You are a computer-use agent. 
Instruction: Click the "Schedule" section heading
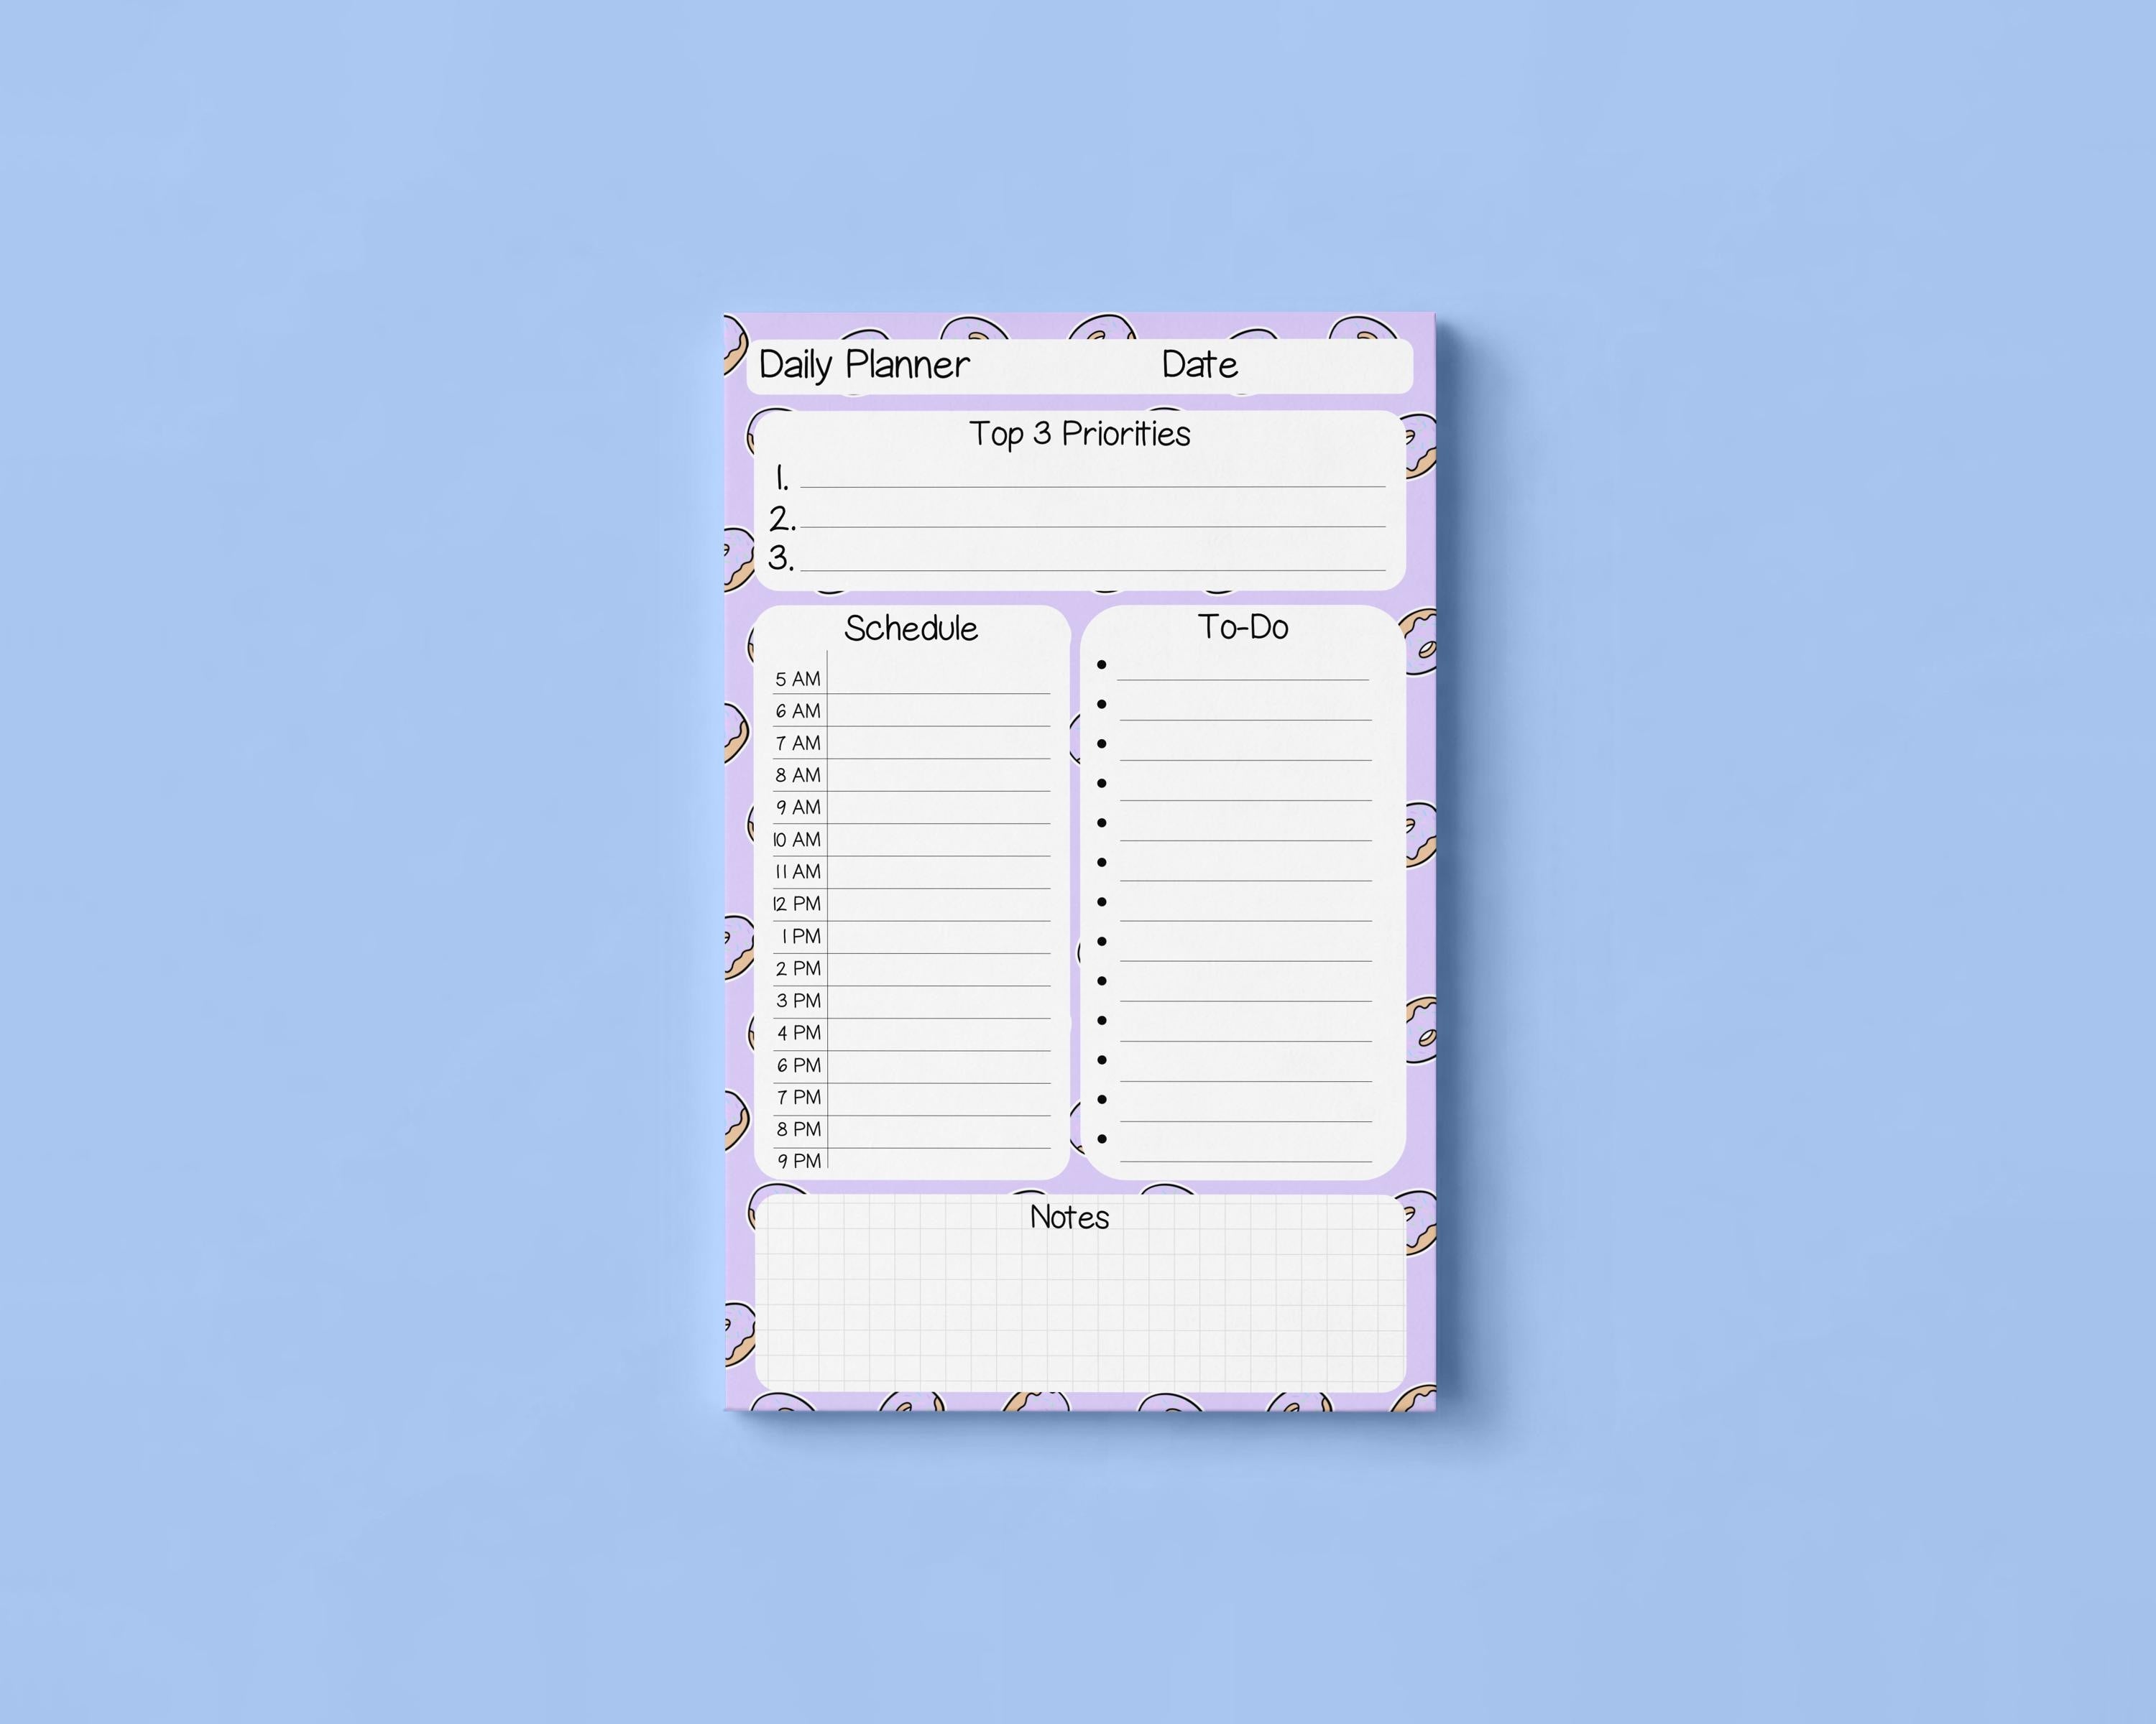coord(911,628)
